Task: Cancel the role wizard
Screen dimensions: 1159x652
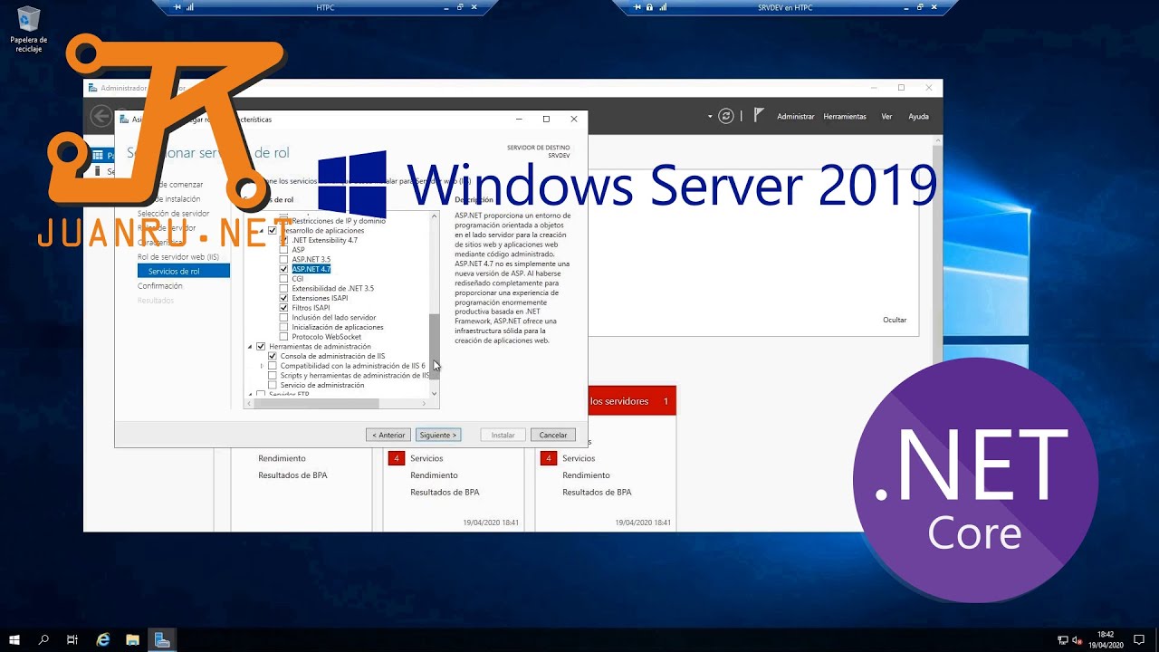Action: click(553, 436)
